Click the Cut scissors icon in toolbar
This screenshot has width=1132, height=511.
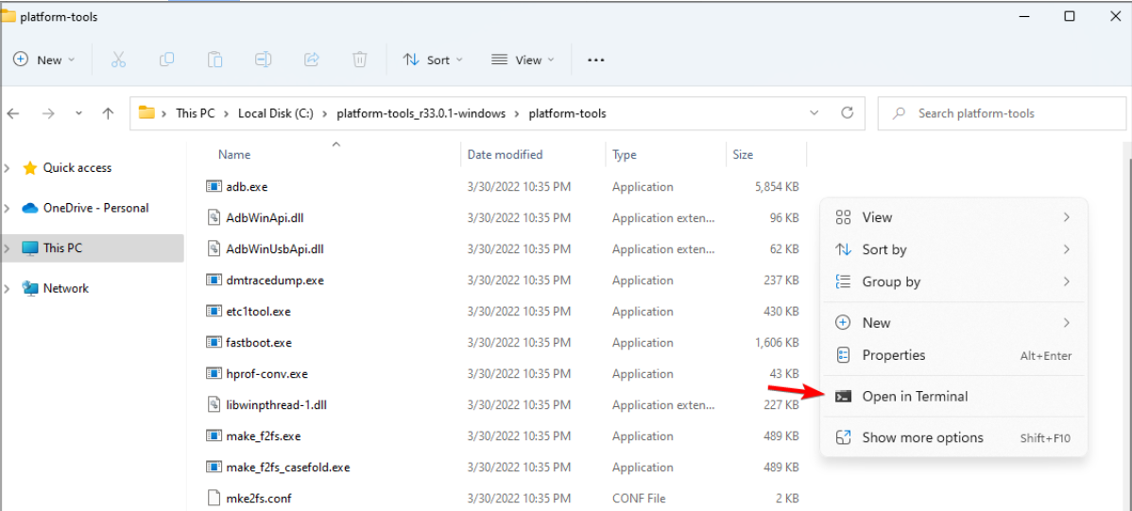(x=118, y=60)
